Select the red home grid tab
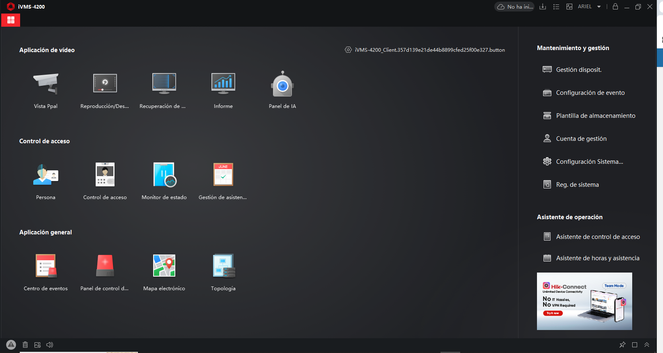 click(11, 20)
